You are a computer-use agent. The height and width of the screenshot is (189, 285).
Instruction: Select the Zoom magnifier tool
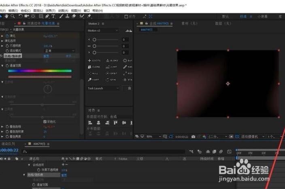pos(13,16)
